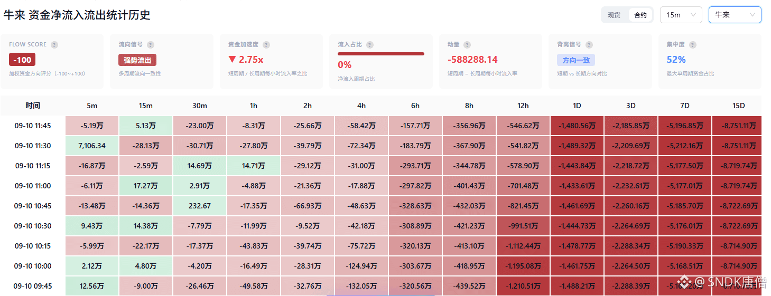The image size is (771, 296).
Task: Select the 1D column header
Action: tap(577, 106)
